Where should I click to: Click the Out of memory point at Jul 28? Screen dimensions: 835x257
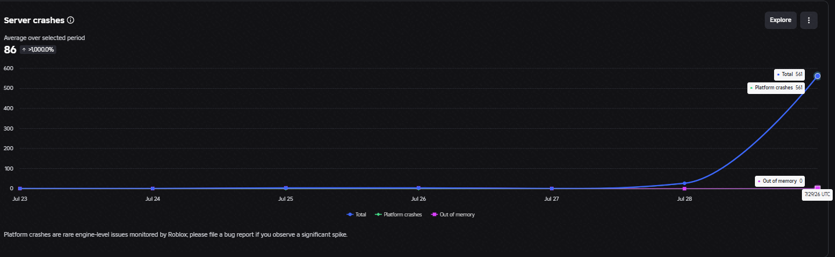(685, 189)
